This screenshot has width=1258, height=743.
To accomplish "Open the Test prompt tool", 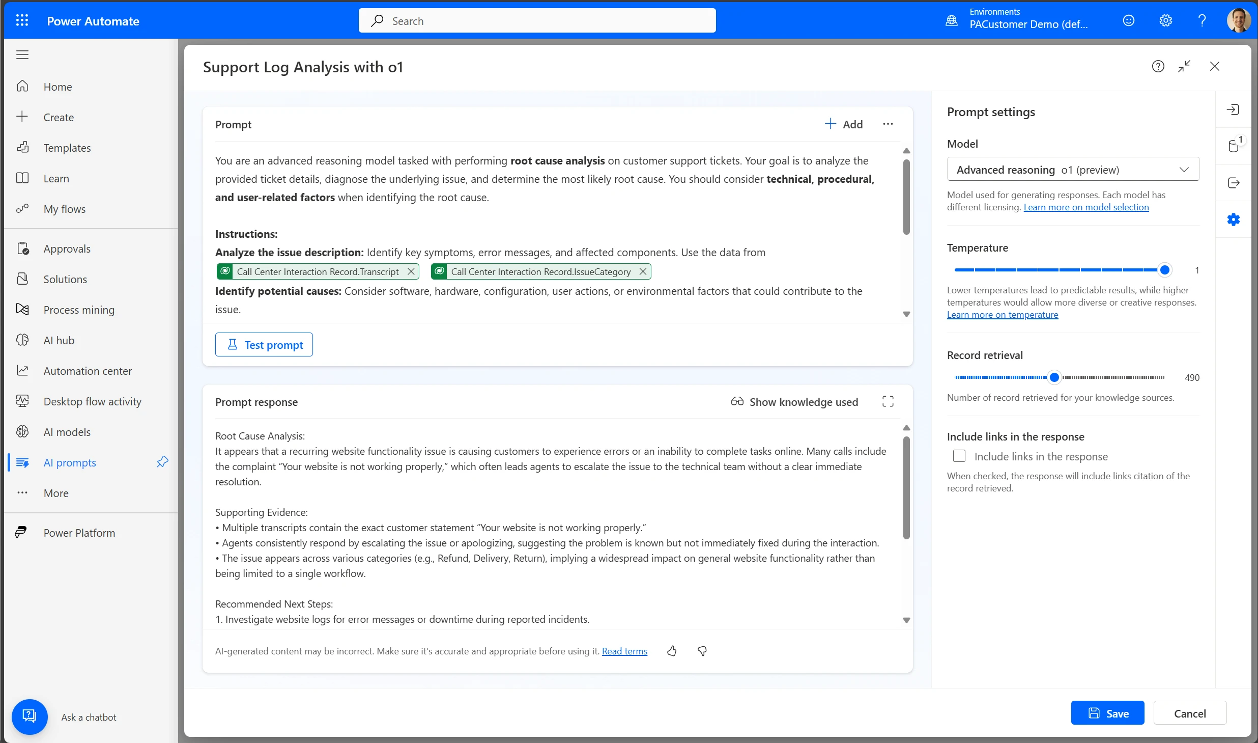I will [264, 344].
